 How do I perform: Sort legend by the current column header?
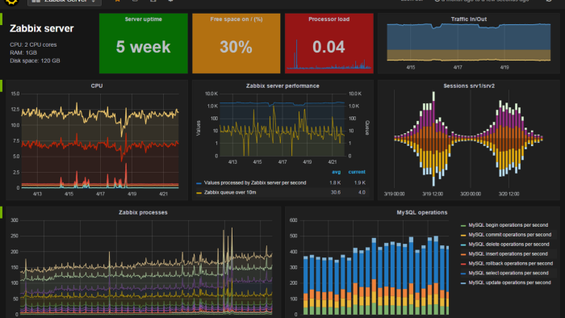(357, 172)
